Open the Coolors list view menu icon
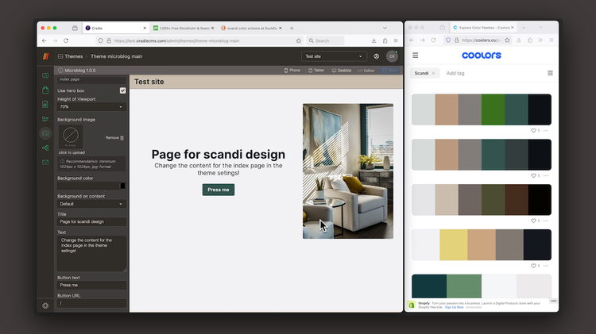This screenshot has width=596, height=334. pos(550,73)
